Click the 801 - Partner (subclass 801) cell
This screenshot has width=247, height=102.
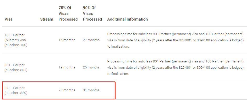pos(16,67)
